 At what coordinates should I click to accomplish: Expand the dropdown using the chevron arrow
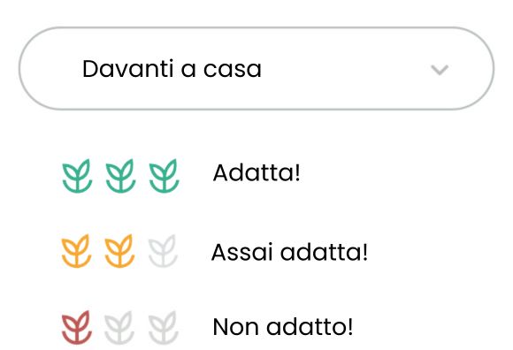[440, 70]
